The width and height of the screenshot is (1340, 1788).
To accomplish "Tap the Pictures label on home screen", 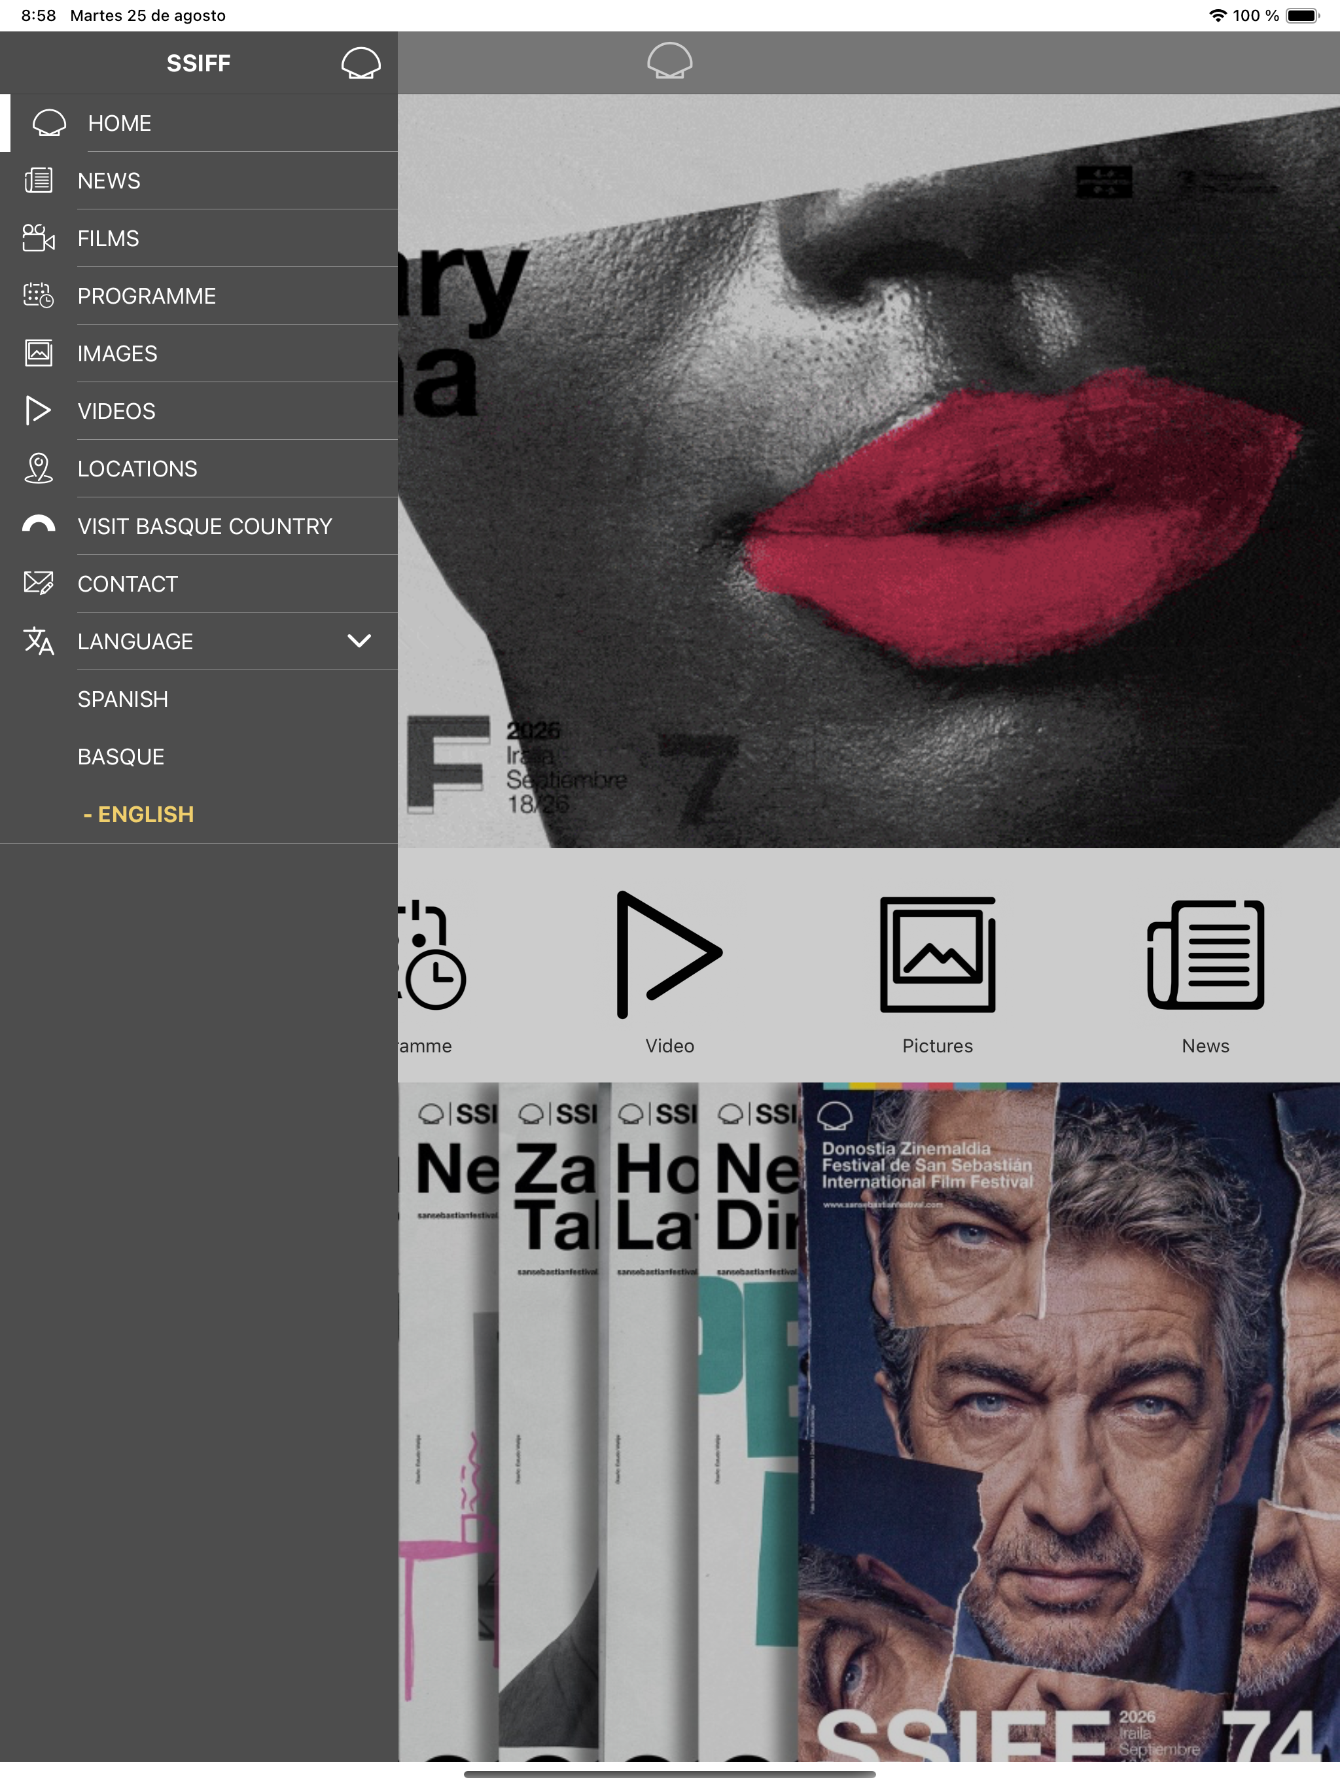I will [x=938, y=1046].
